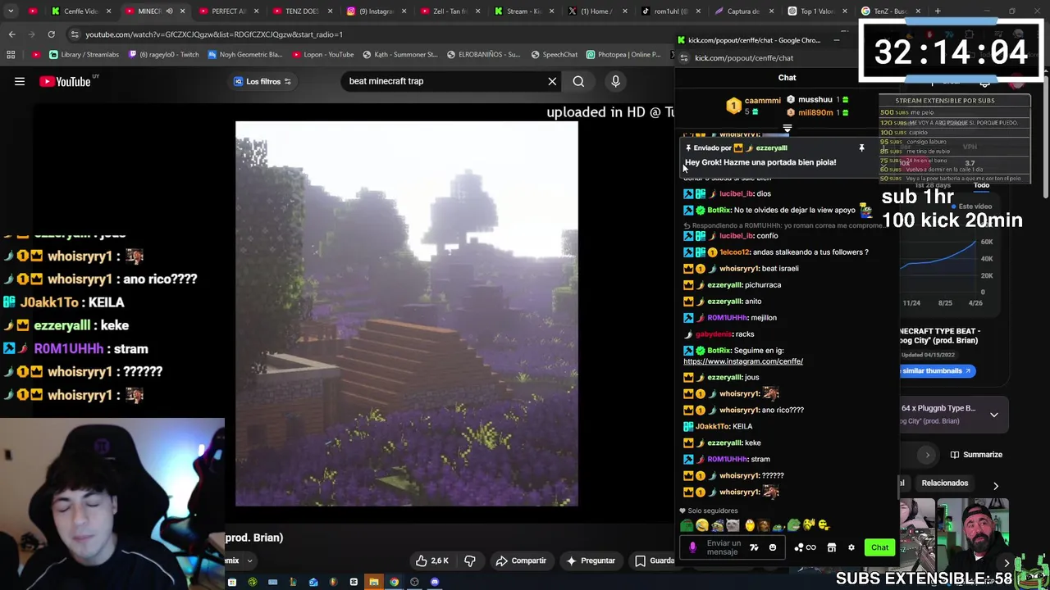This screenshot has width=1050, height=590.
Task: Open the instagram.com/cenffe link in chat
Action: pyautogui.click(x=742, y=361)
